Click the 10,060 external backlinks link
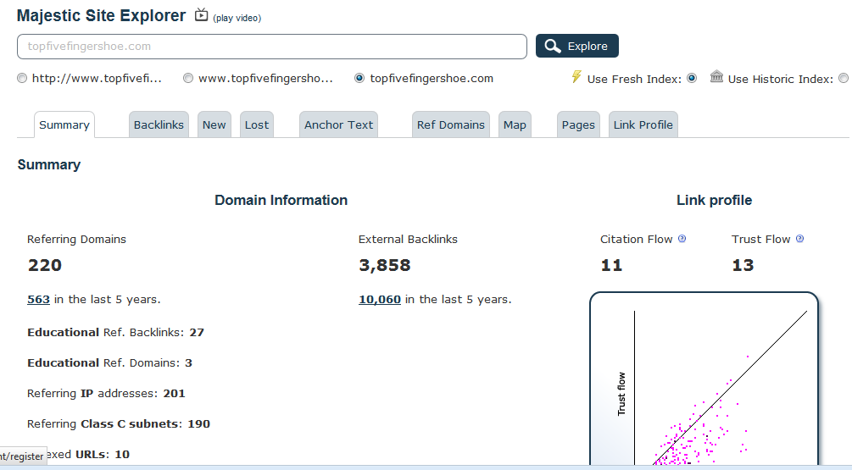This screenshot has height=470, width=852. coord(380,300)
